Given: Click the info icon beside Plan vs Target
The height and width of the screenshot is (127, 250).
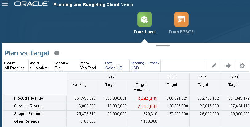Looking at the screenshot, I should (57, 53).
